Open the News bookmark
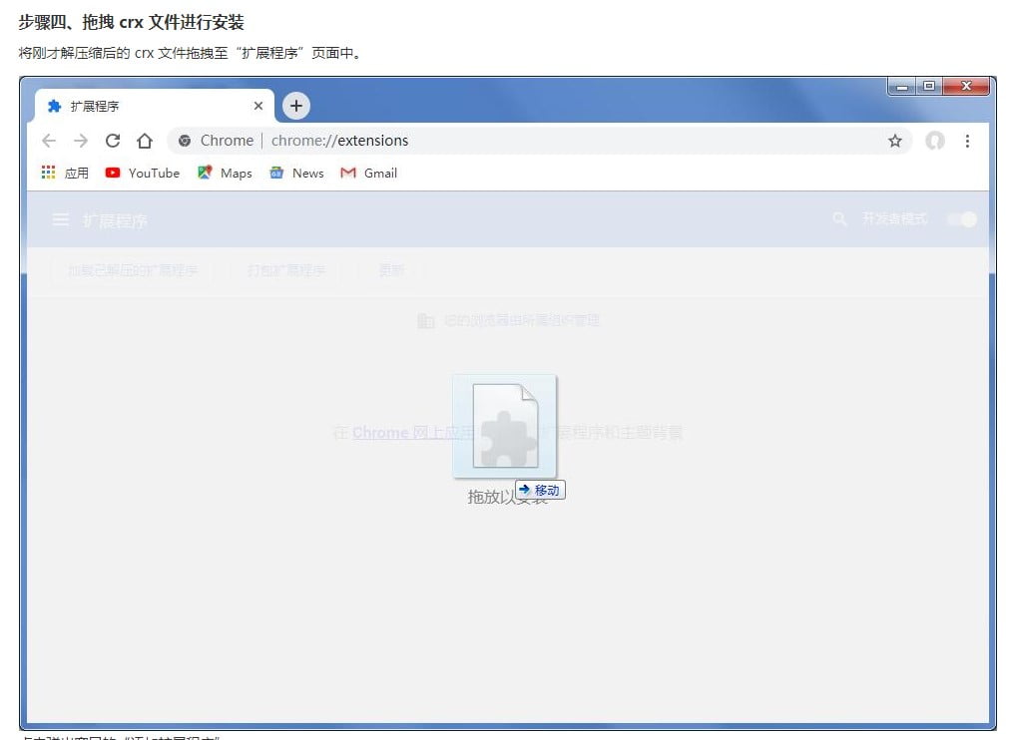1010x740 pixels. click(297, 173)
